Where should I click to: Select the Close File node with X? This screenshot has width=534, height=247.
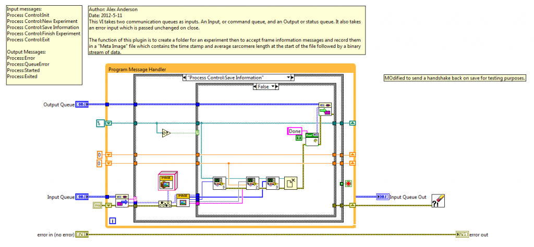click(290, 184)
